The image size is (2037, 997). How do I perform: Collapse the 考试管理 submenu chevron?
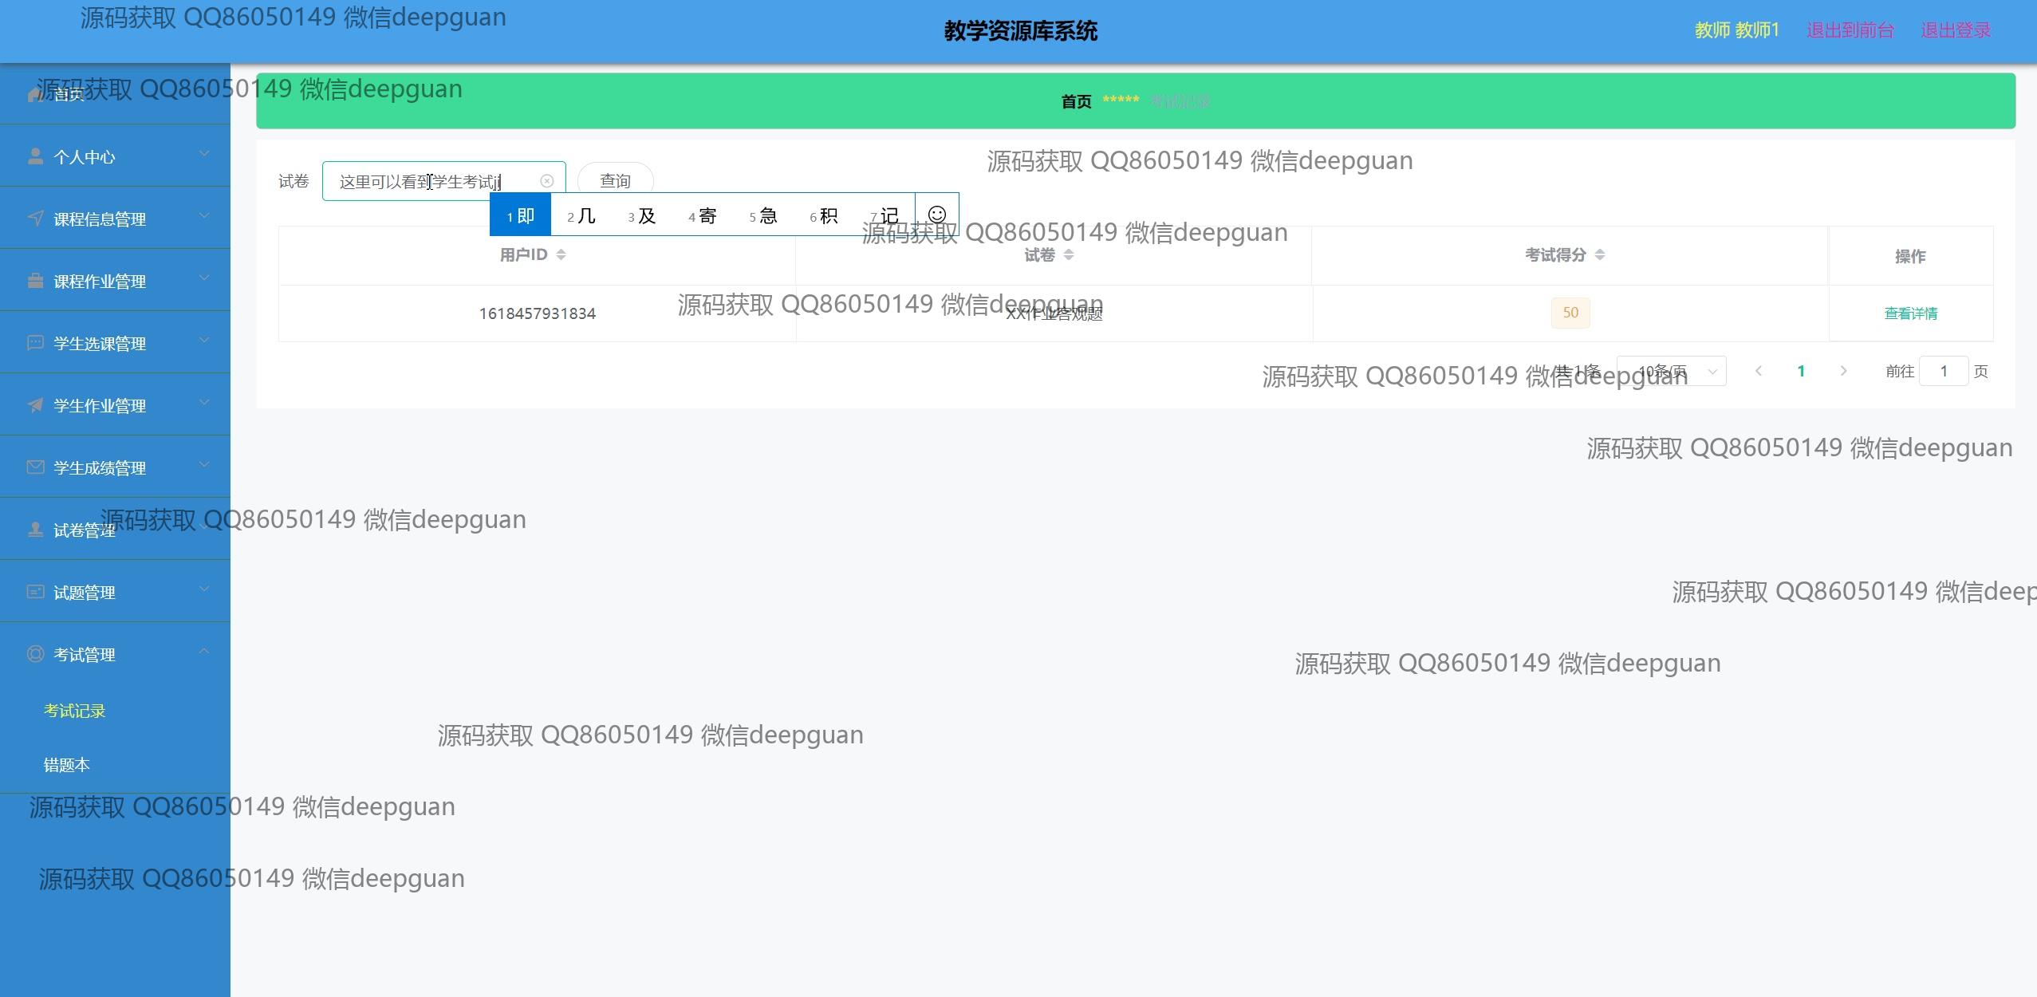click(204, 652)
